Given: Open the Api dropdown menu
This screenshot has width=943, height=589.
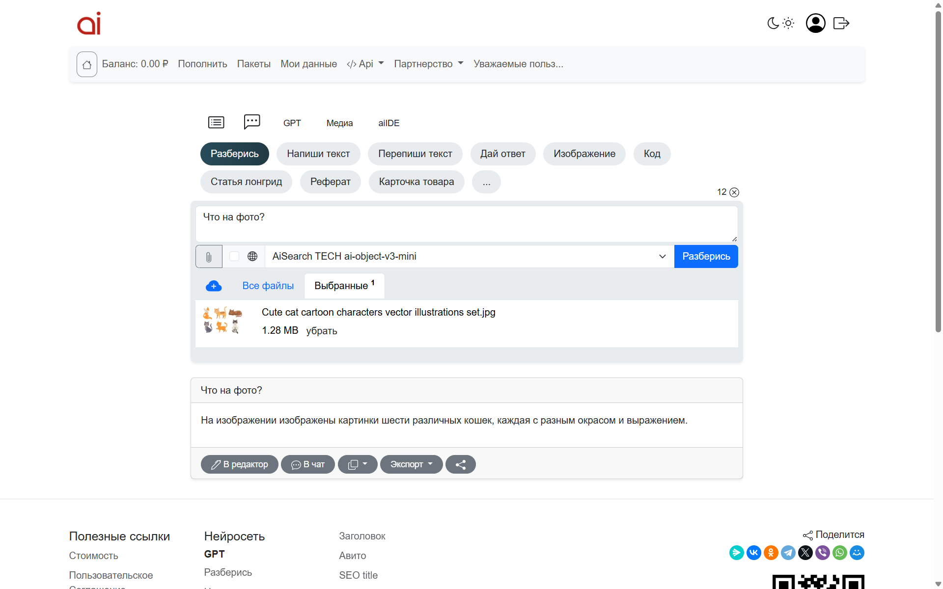Looking at the screenshot, I should 365,64.
